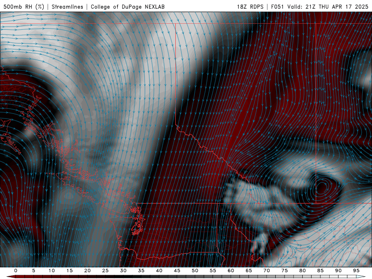Click the 'Streamlines' header label

coord(67,7)
